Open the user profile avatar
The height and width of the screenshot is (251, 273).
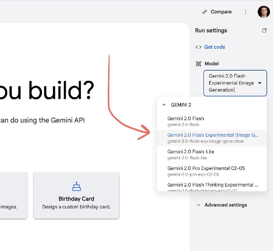click(263, 12)
